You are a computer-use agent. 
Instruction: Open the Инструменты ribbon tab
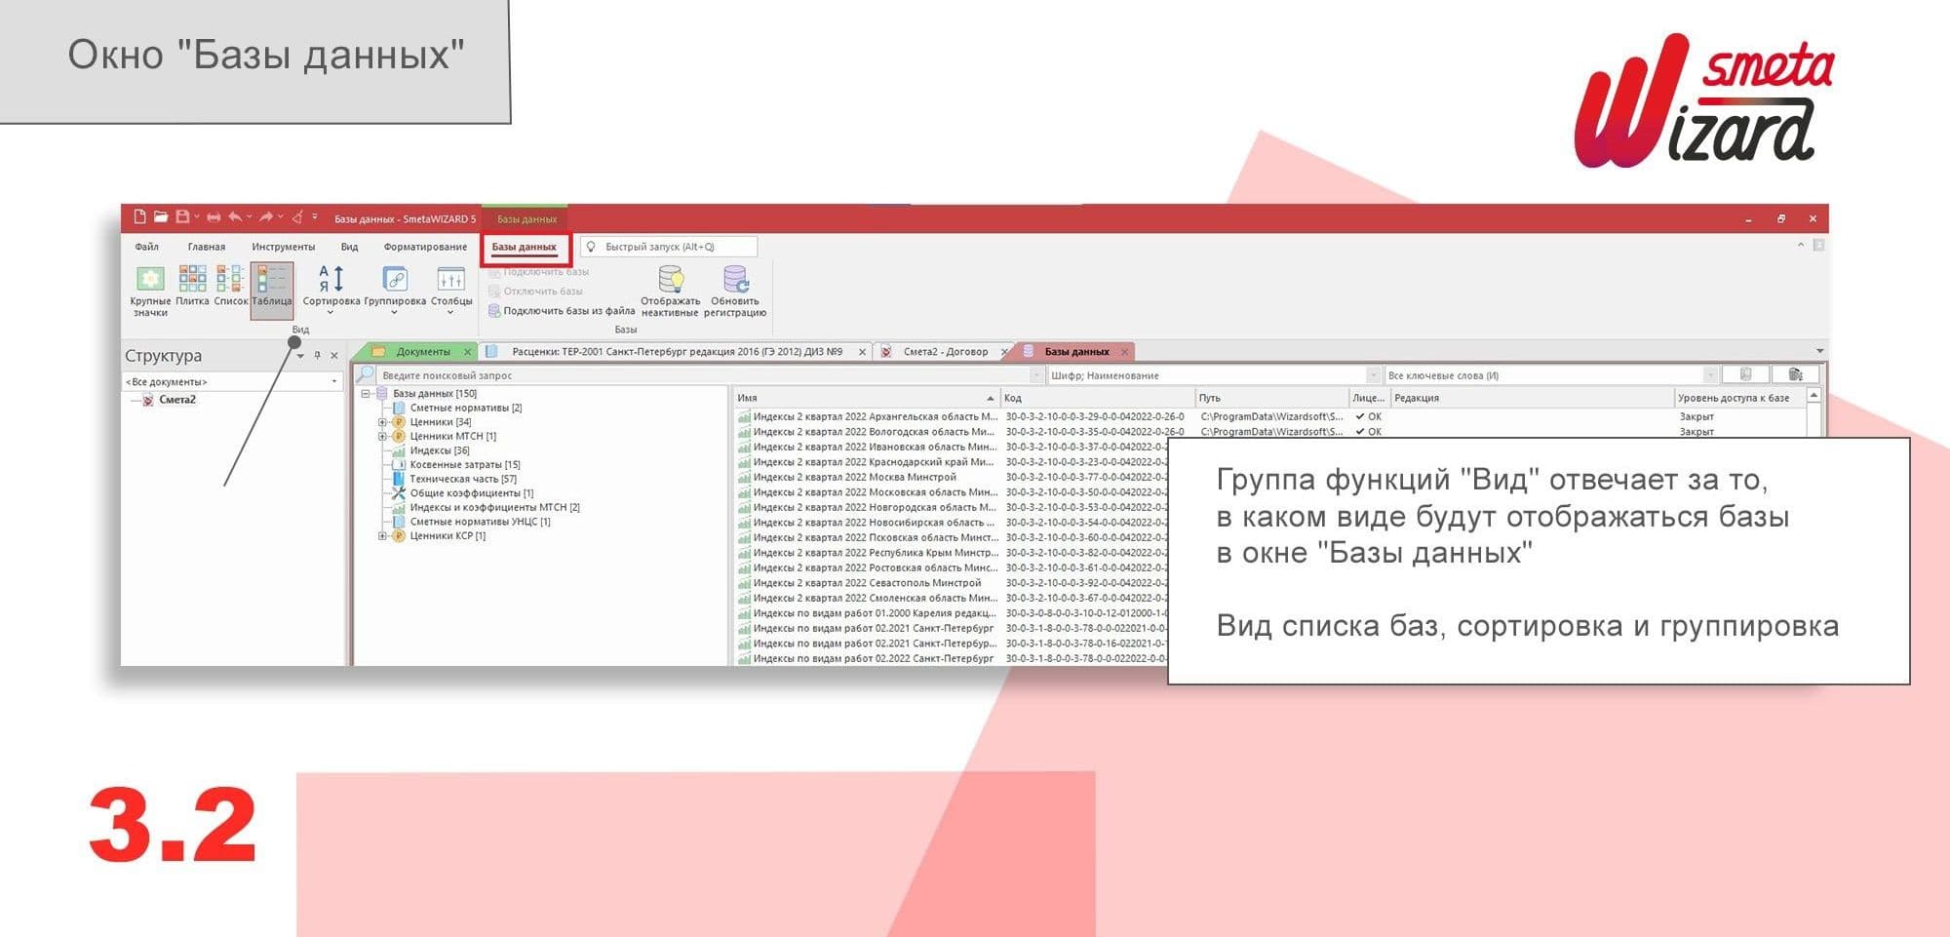point(284,247)
